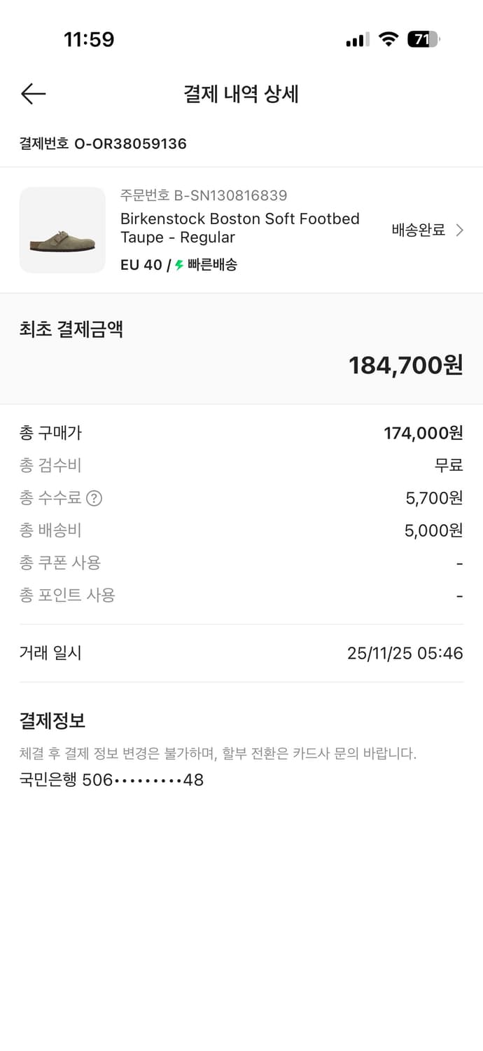Click the cellular signal strength icon
Screen dimensions: 483x1051
(356, 39)
